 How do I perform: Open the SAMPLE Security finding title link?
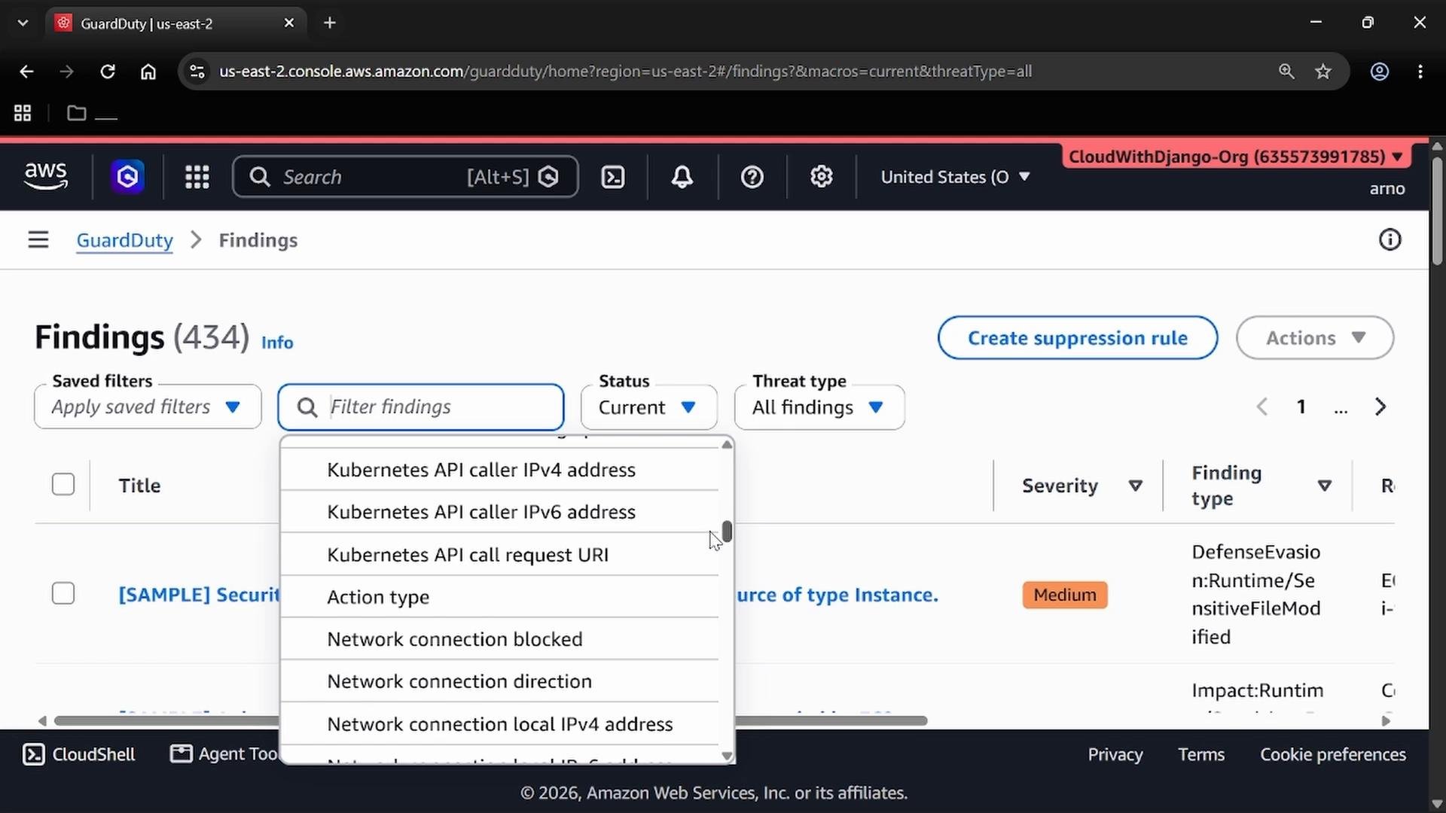coord(199,595)
